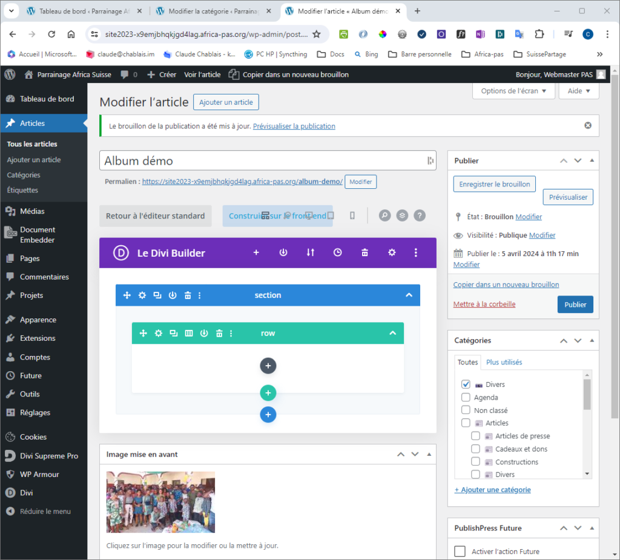620x560 pixels.
Task: Add a module with the dark gray plus button
Action: tap(268, 366)
